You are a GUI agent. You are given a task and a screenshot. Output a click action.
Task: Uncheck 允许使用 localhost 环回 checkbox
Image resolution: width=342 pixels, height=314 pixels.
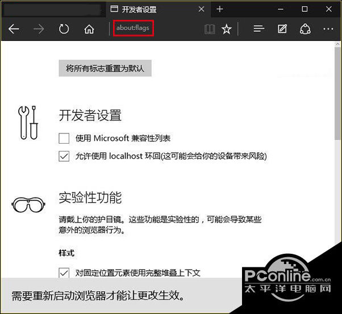tap(64, 156)
